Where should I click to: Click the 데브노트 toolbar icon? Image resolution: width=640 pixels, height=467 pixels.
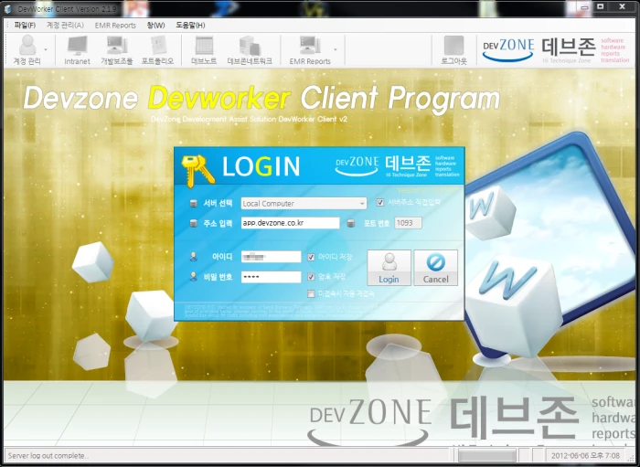(x=204, y=50)
